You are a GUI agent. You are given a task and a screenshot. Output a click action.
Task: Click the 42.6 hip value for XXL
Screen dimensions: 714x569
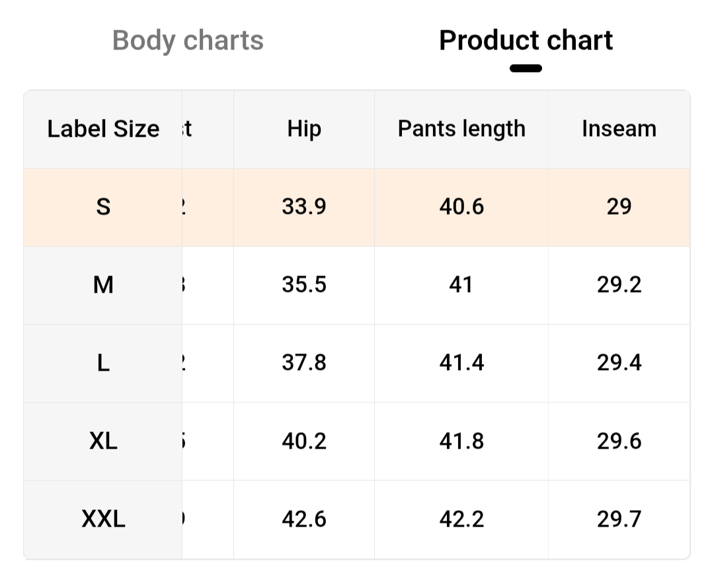pyautogui.click(x=304, y=519)
